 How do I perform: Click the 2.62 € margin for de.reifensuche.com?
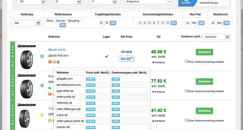point(116,85)
